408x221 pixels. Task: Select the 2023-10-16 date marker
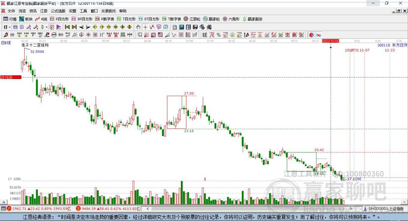[x=330, y=41]
